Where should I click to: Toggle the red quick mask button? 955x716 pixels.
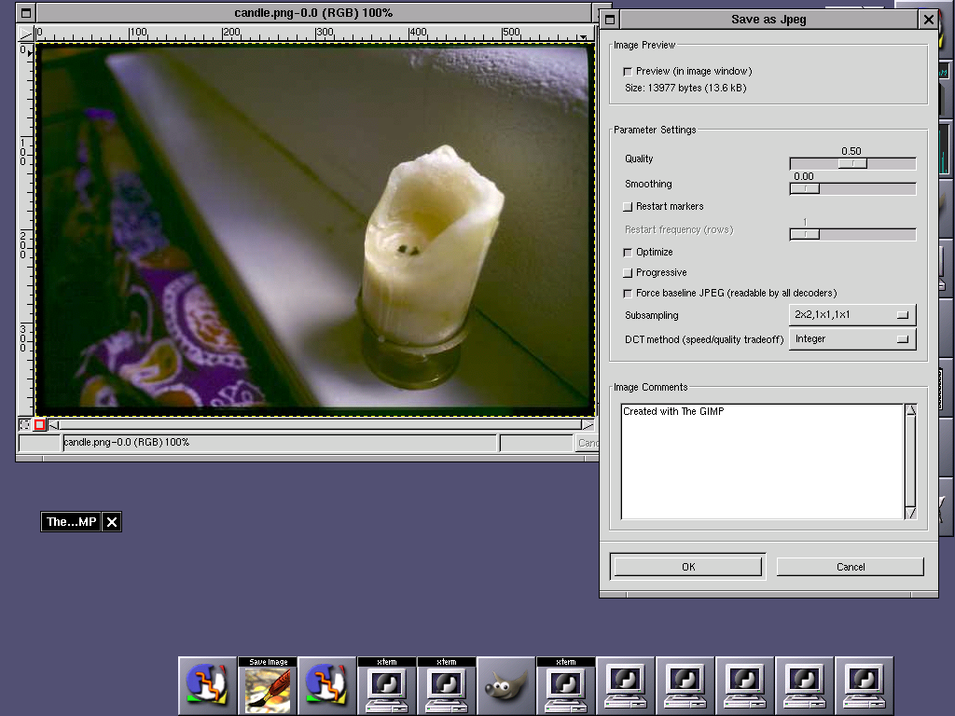coord(39,425)
